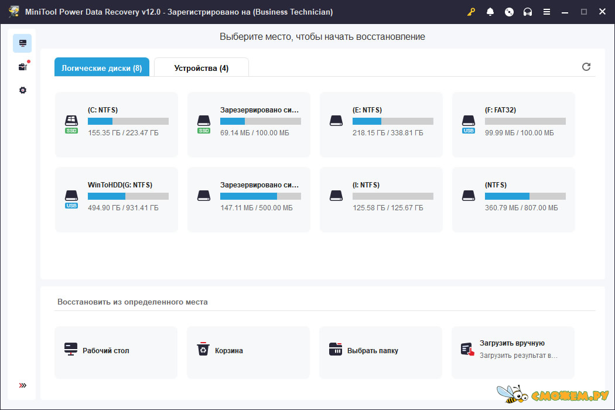
Task: Select the "(F: FAT32)" drive label
Action: pos(500,110)
